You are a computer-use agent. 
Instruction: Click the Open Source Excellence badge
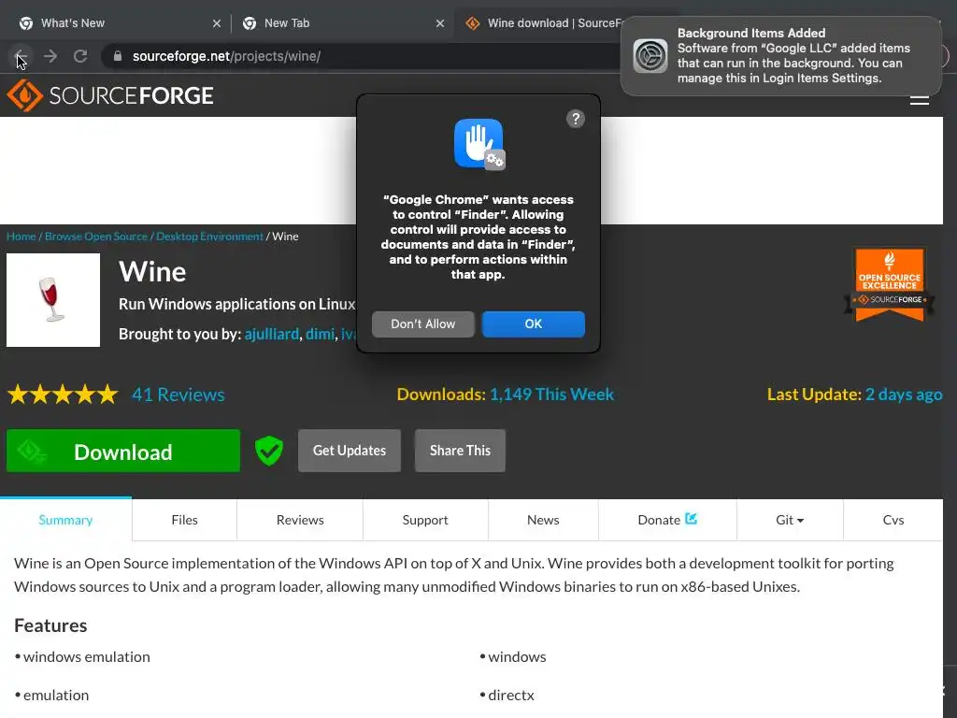coord(890,284)
